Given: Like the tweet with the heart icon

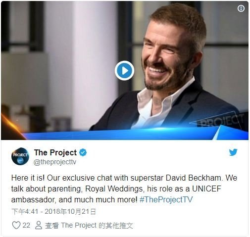Looking at the screenshot, I should 16,225.
